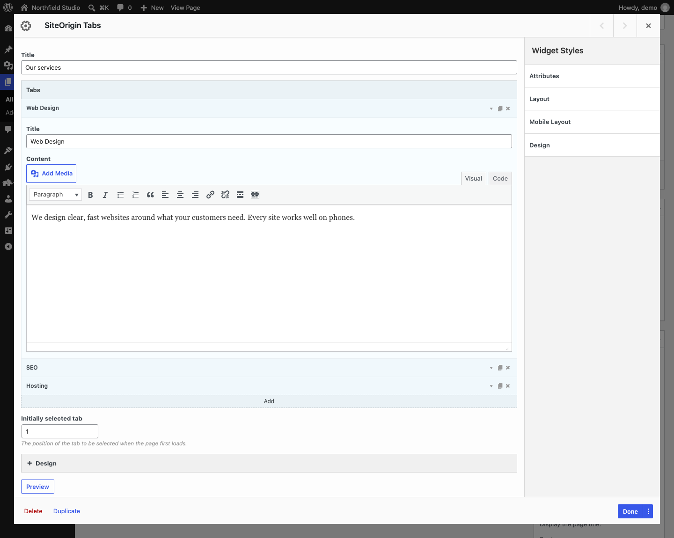Open the Paragraph format dropdown
The width and height of the screenshot is (674, 538).
pyautogui.click(x=55, y=195)
